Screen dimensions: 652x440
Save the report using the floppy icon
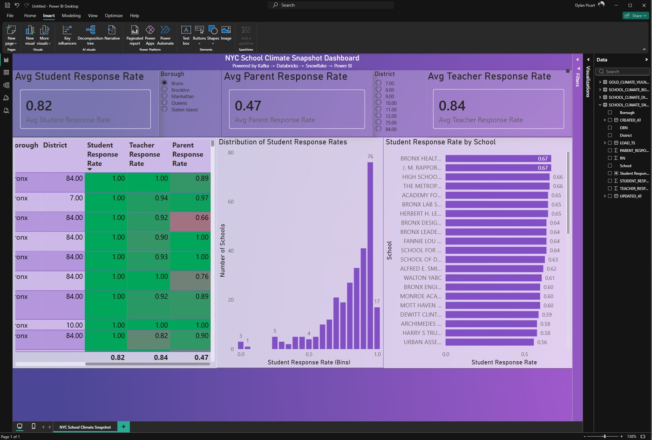point(7,5)
